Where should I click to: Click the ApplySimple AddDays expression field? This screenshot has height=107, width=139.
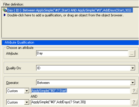(x=80, y=102)
